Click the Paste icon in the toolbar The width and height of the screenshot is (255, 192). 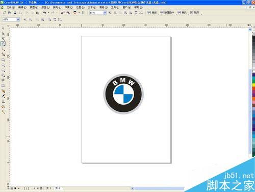pyautogui.click(x=38, y=13)
